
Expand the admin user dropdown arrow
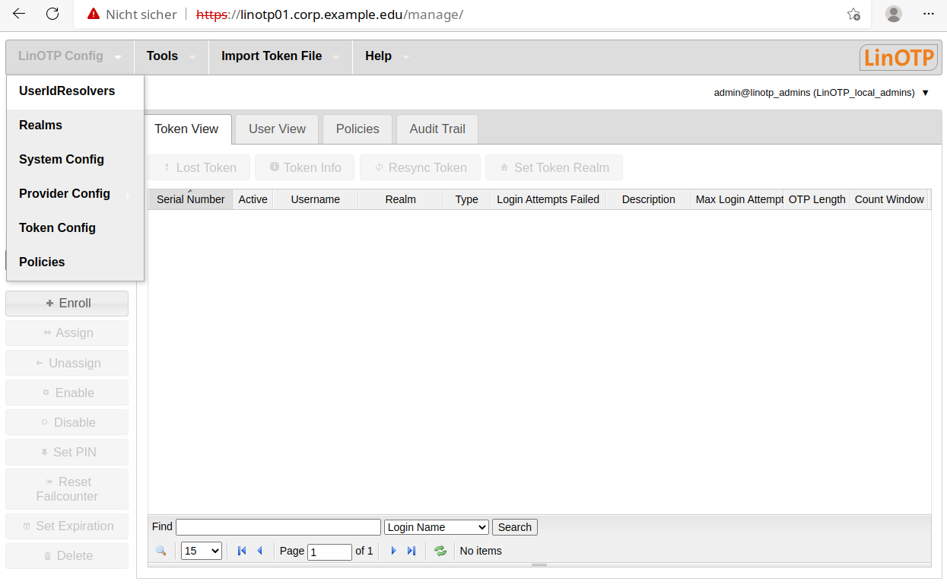[926, 93]
